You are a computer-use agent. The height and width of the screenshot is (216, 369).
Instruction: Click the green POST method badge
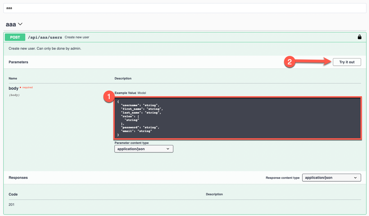(x=15, y=37)
